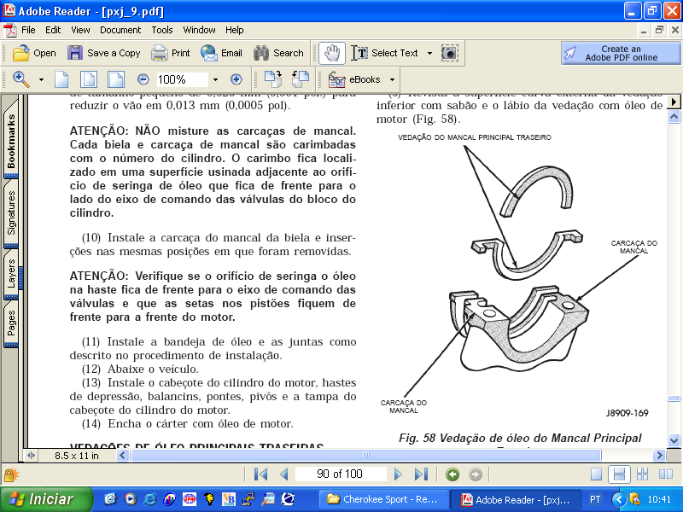Open the Tools menu
Viewport: 683px width, 512px height.
162,30
